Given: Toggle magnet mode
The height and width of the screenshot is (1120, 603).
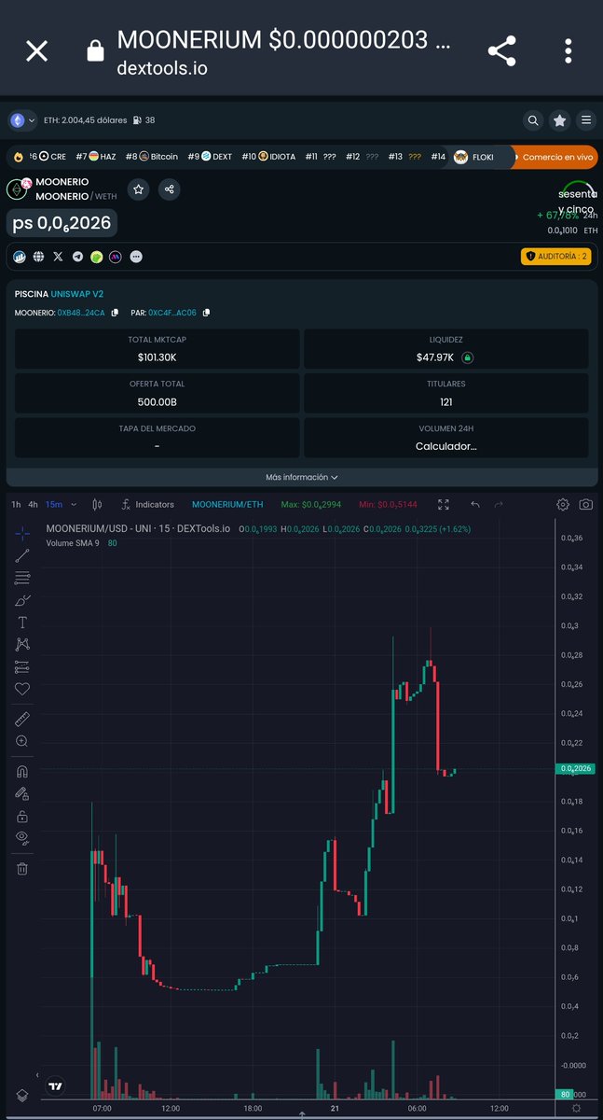Looking at the screenshot, I should (x=22, y=771).
